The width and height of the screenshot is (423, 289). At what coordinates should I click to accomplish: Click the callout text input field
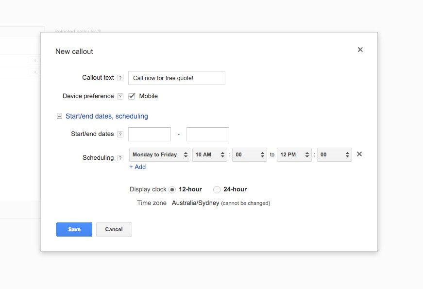tap(176, 78)
